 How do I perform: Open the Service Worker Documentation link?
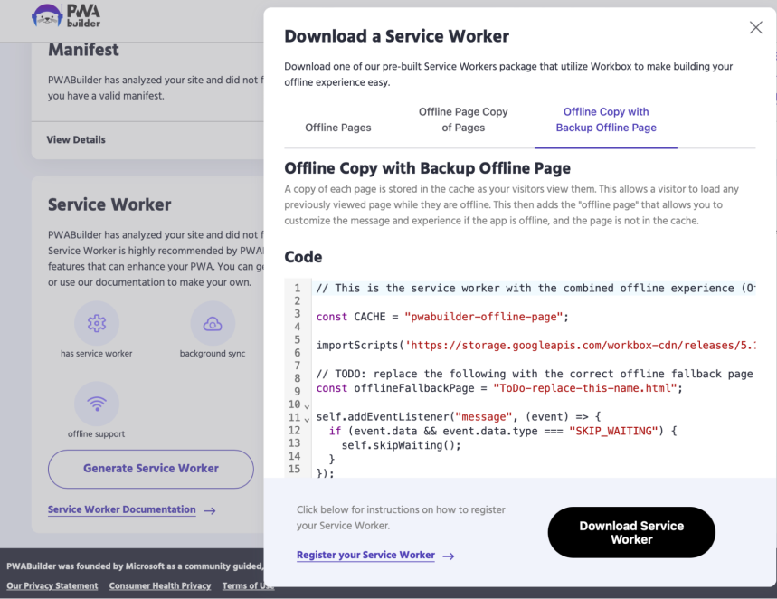[x=122, y=509]
